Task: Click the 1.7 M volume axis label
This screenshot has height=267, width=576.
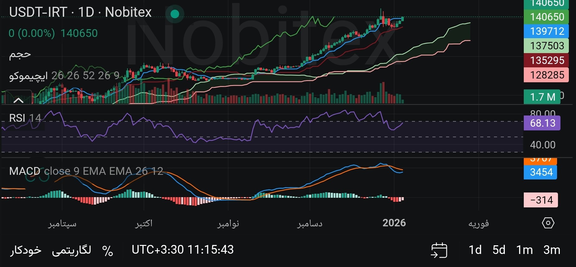Action: point(542,97)
